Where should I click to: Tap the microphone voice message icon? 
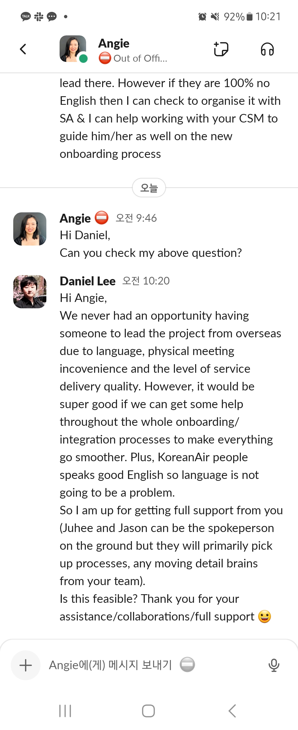[274, 665]
